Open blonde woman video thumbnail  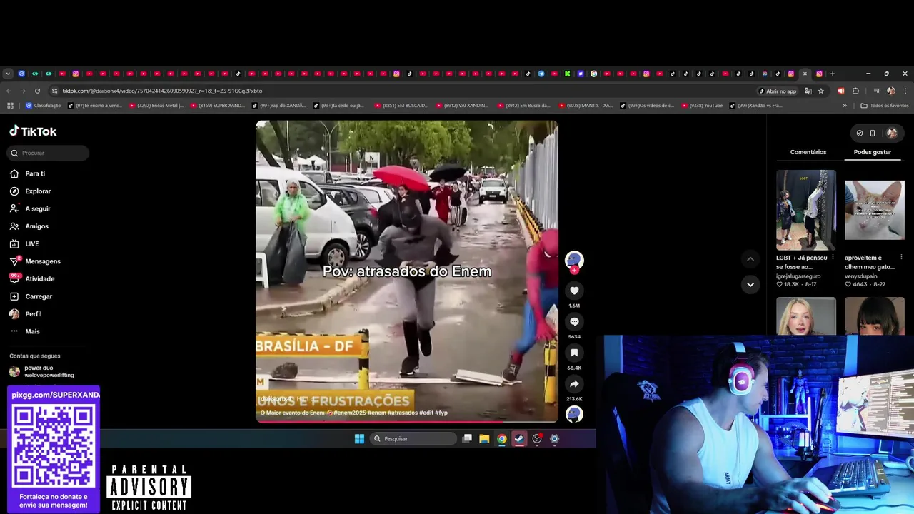pyautogui.click(x=805, y=316)
